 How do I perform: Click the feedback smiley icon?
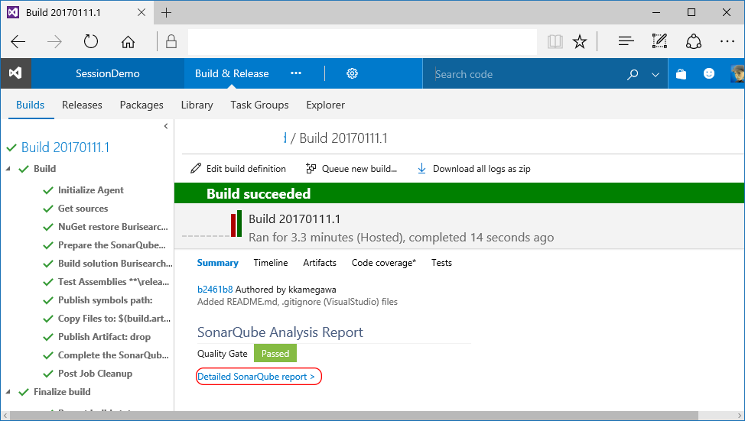click(x=709, y=73)
